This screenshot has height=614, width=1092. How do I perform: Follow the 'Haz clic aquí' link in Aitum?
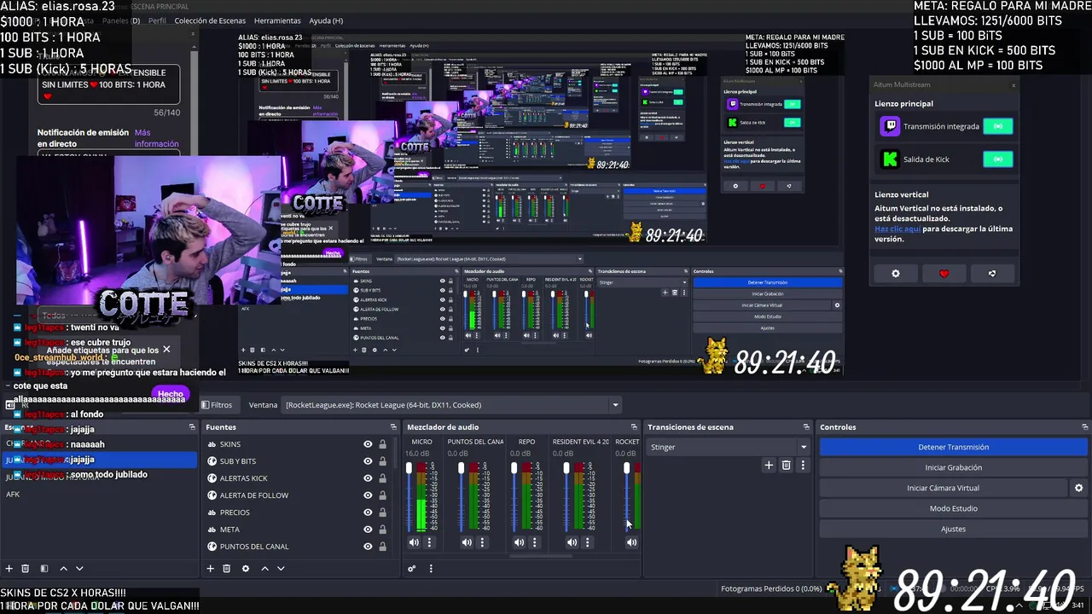(897, 229)
